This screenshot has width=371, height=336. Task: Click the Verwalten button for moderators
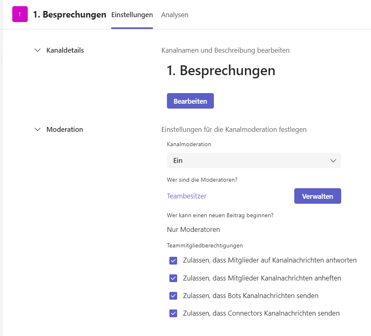click(317, 196)
